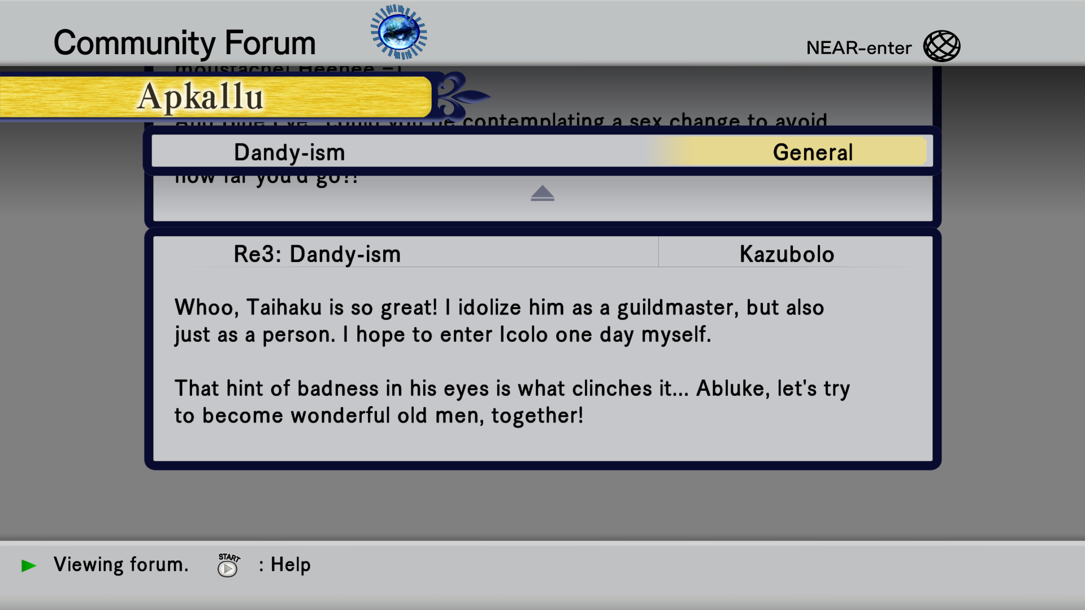Open the Help label in the status bar
Viewport: 1085px width, 610px height.
point(290,565)
